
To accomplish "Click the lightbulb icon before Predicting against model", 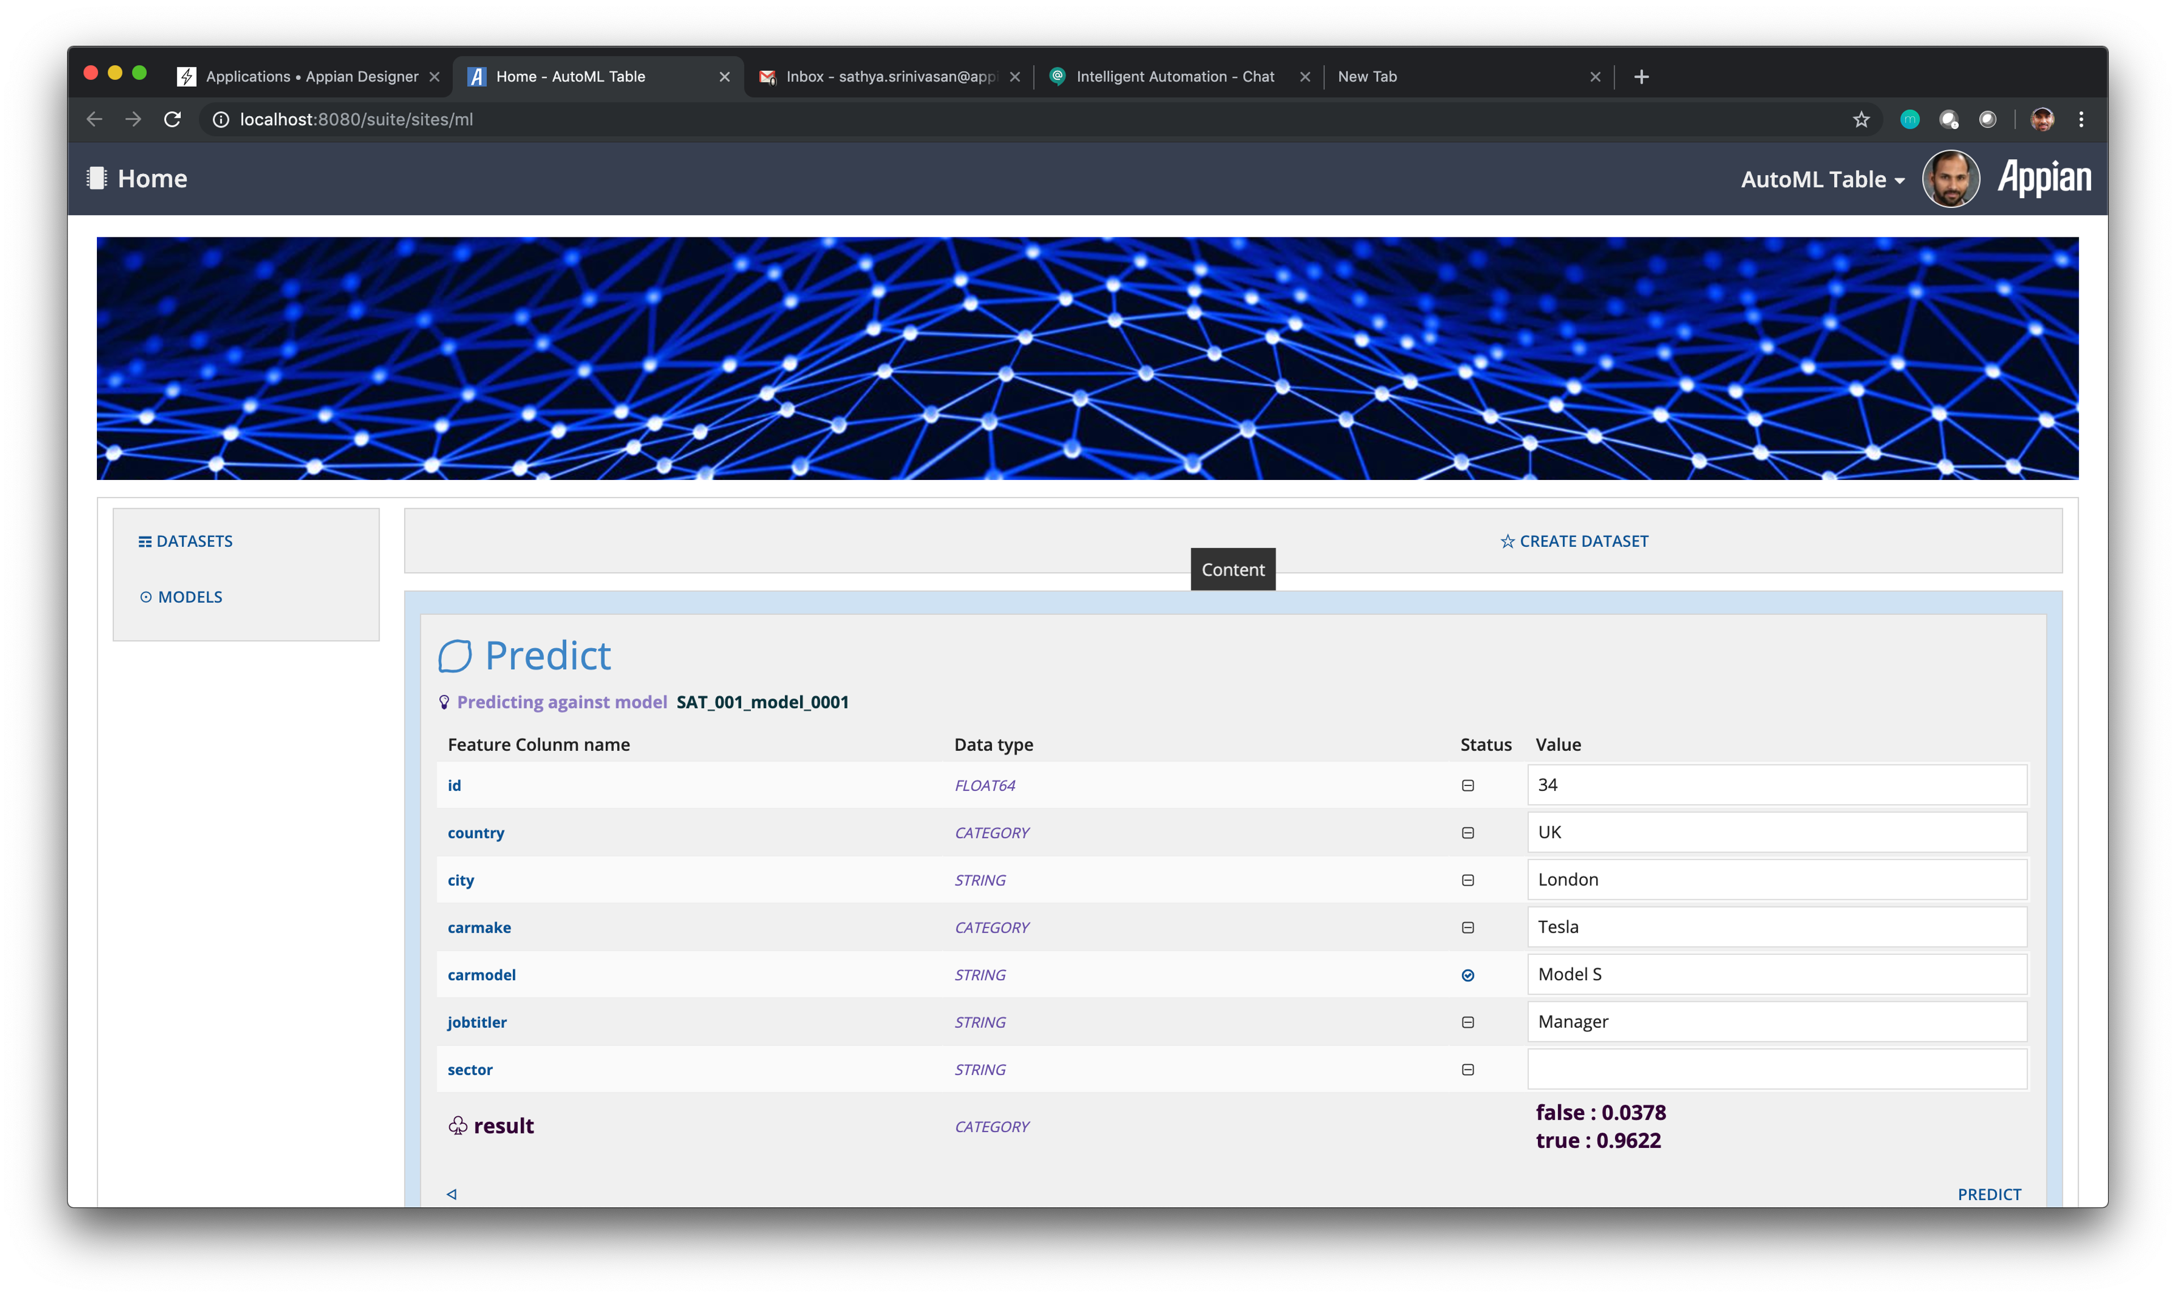I will coord(444,702).
